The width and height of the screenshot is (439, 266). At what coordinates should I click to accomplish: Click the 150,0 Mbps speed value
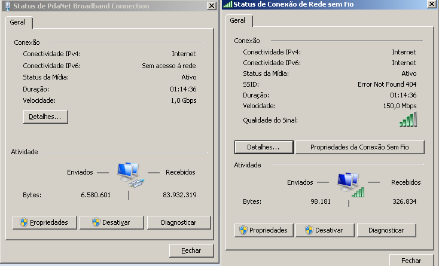[400, 106]
